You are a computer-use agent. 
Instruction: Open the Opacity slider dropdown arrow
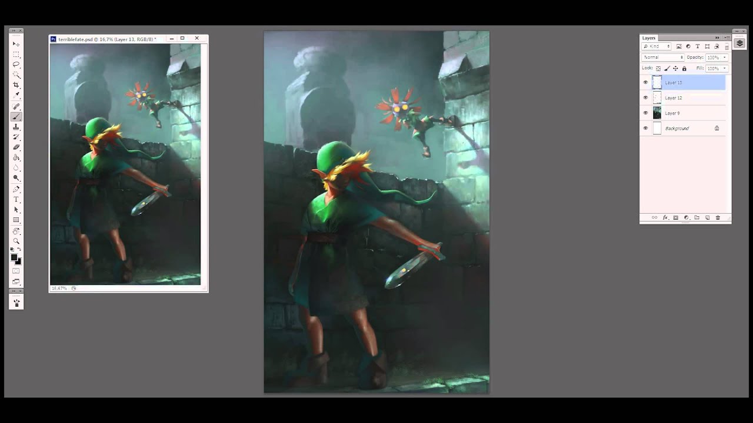725,58
